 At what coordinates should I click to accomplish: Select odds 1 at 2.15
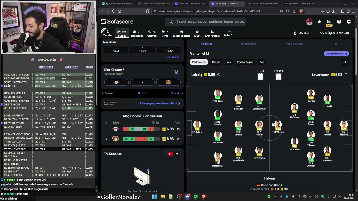(x=116, y=49)
